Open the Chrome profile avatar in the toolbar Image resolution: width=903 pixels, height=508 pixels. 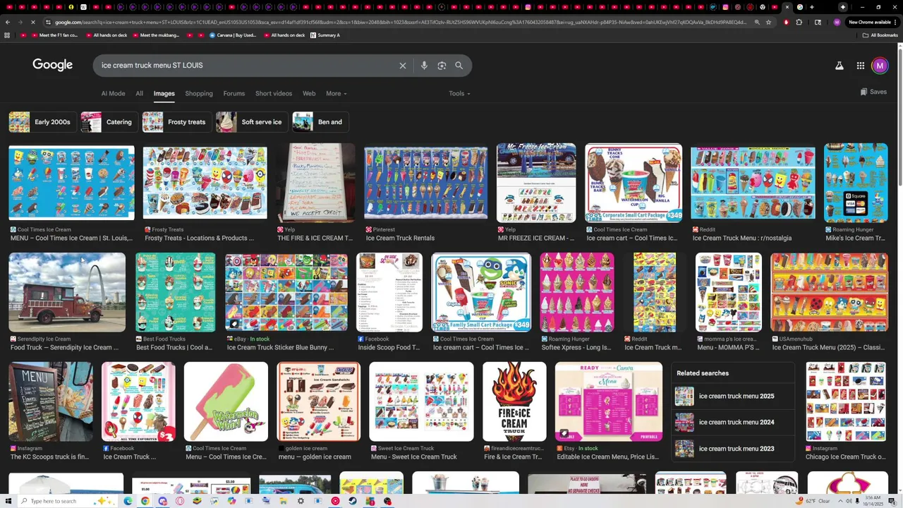837,22
